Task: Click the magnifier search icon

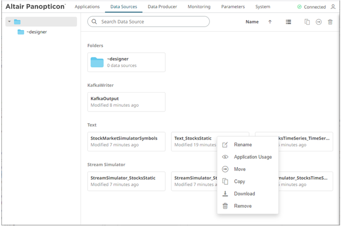Action: point(94,22)
